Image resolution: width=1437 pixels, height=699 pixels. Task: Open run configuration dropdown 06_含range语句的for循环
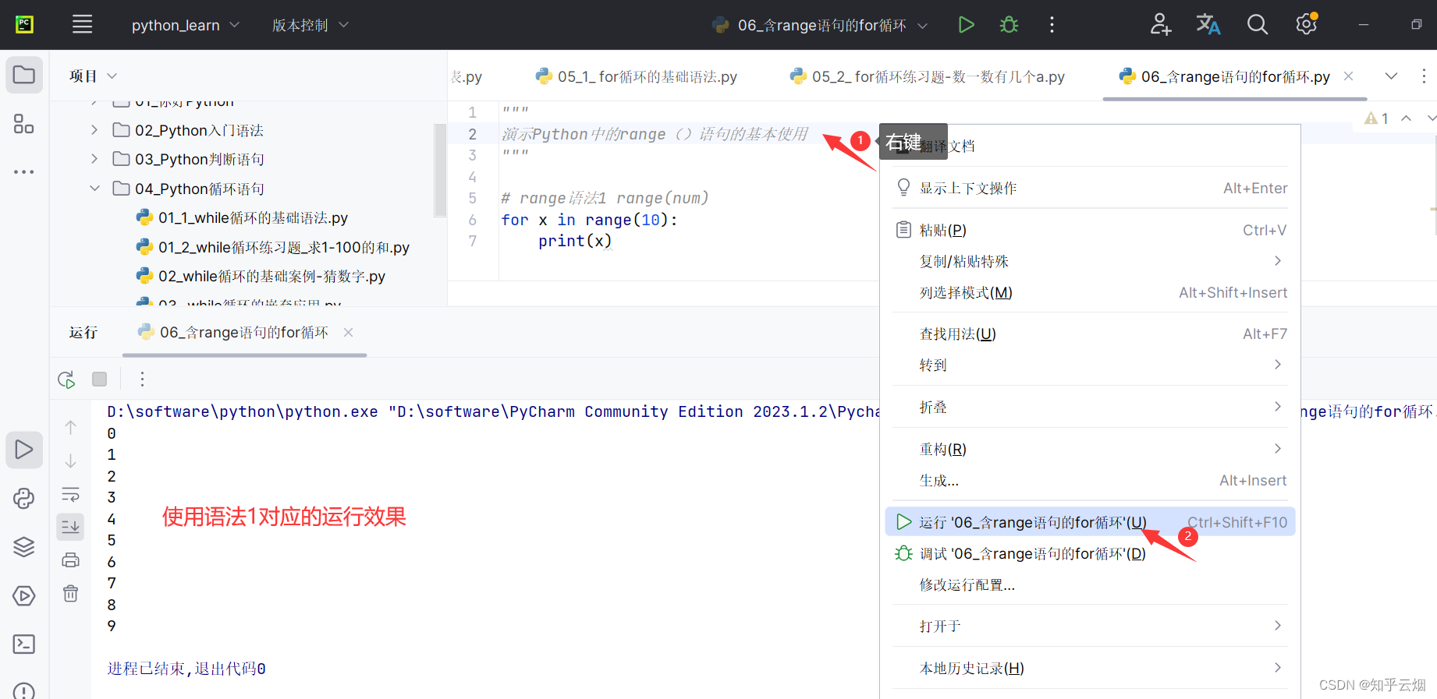pos(820,25)
